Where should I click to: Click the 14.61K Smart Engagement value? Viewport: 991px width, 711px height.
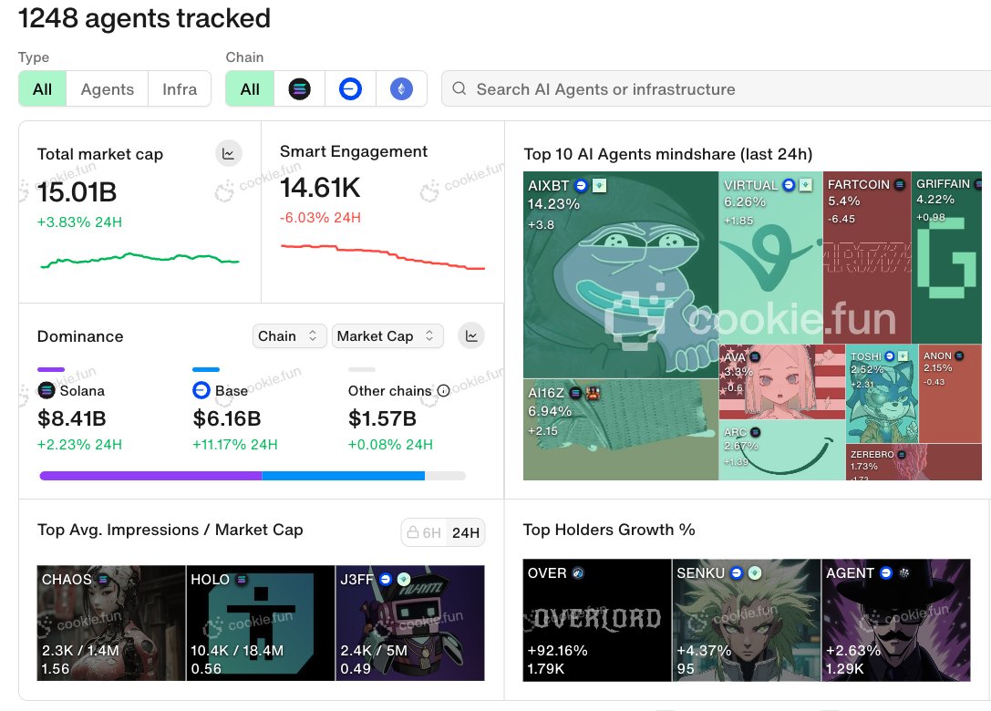[x=320, y=188]
